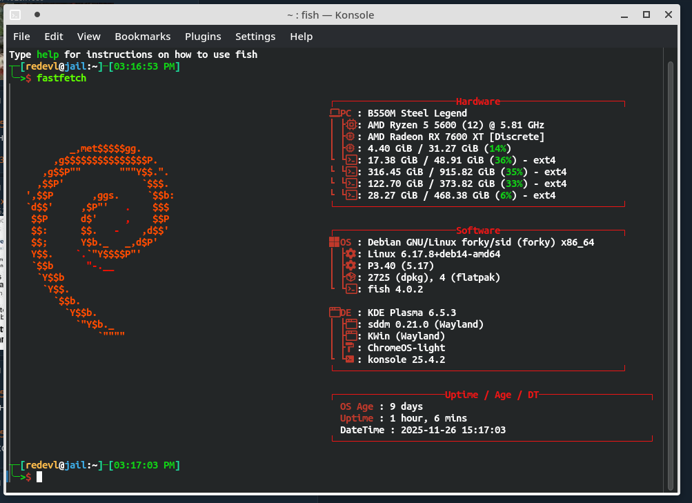The width and height of the screenshot is (692, 503).
Task: Click the Konsole terminal icon in title bar
Action: click(x=15, y=15)
